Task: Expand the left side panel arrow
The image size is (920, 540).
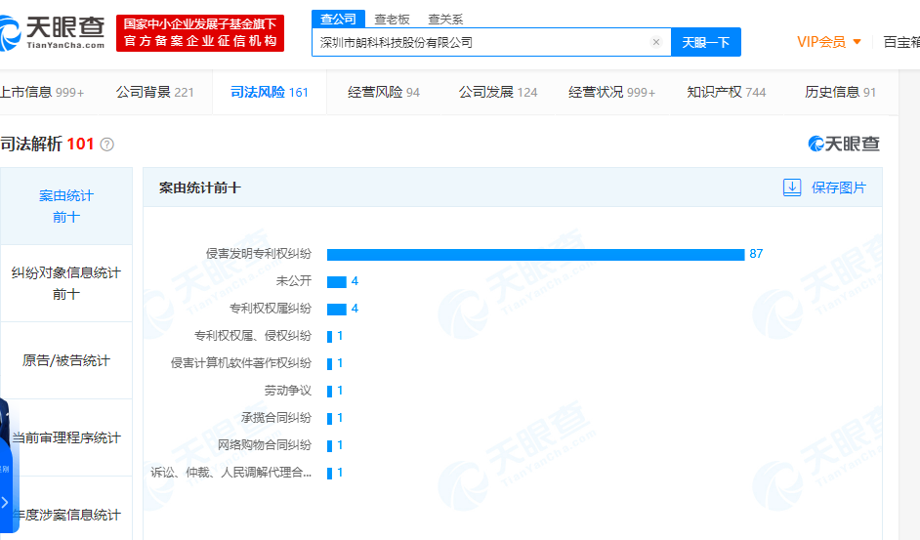Action: (x=5, y=503)
